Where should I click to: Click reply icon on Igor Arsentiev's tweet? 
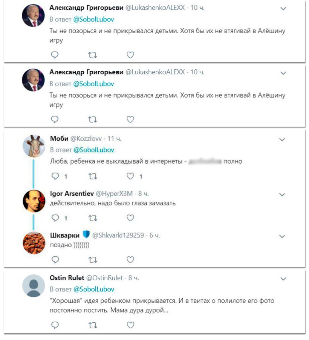tap(55, 218)
